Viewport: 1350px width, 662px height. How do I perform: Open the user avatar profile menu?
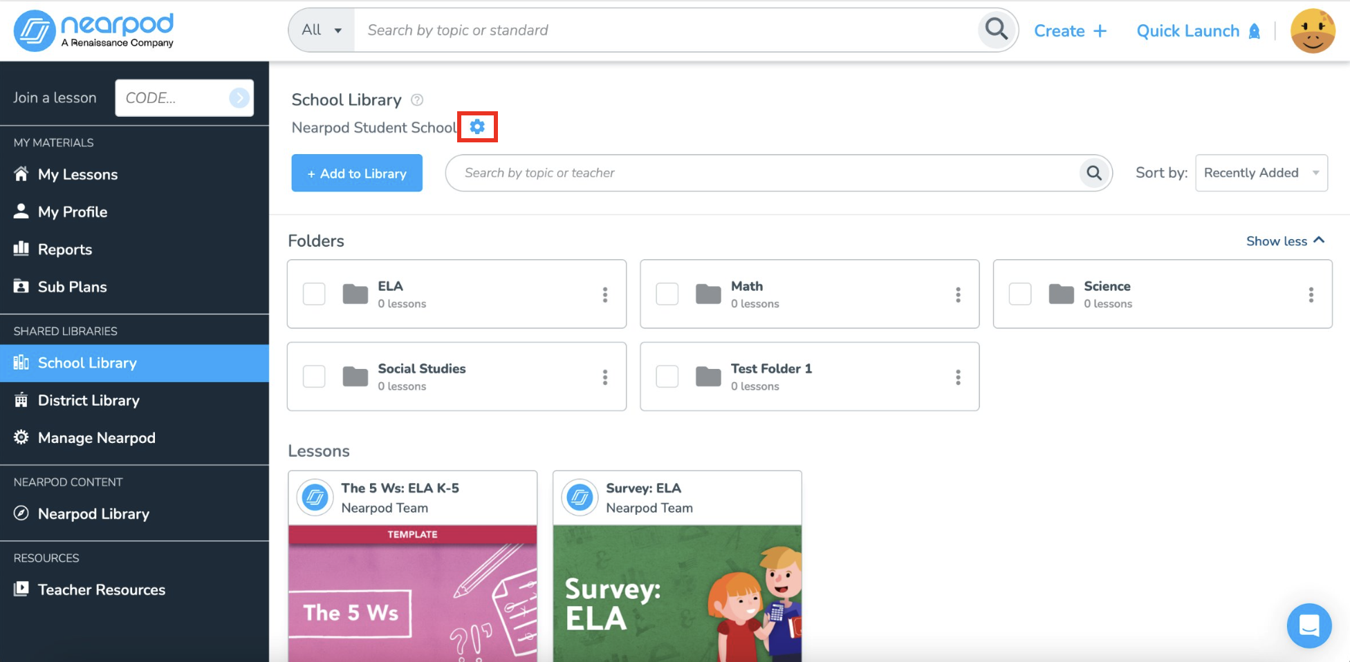[1313, 31]
